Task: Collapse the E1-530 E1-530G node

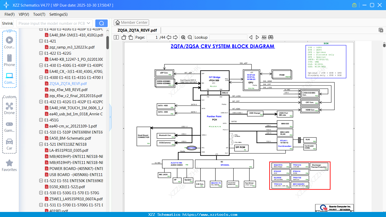Action: pyautogui.click(x=41, y=193)
